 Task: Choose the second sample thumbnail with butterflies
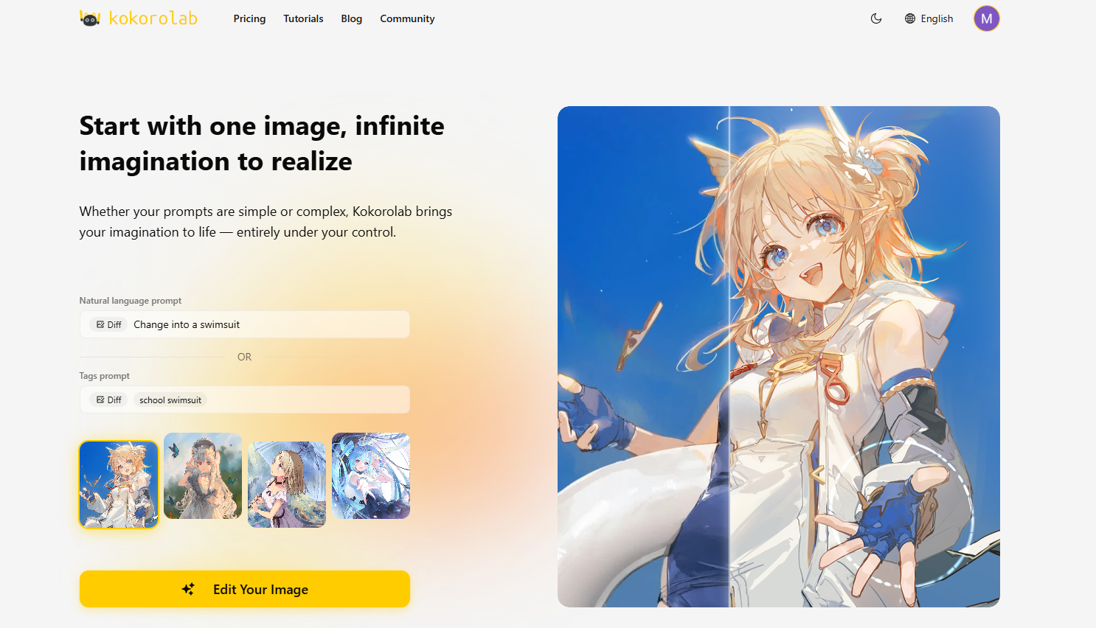coord(203,476)
